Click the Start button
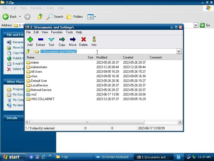214x161 pixels. (13, 157)
